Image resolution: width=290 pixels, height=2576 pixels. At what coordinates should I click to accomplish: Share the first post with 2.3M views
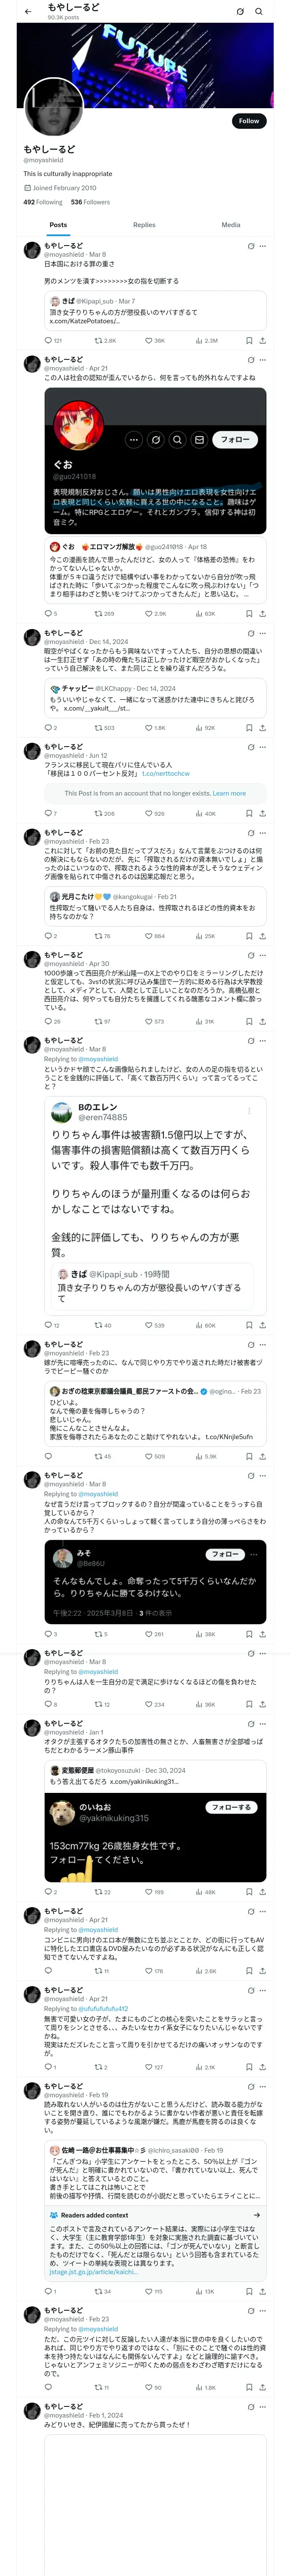tap(262, 340)
